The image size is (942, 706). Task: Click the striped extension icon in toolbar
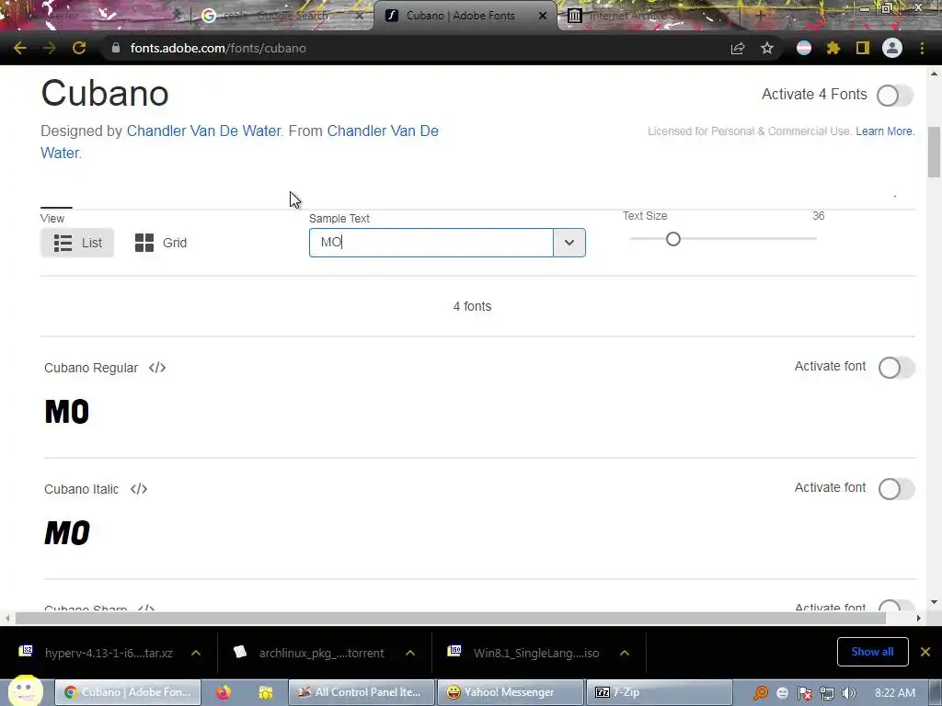coord(803,48)
